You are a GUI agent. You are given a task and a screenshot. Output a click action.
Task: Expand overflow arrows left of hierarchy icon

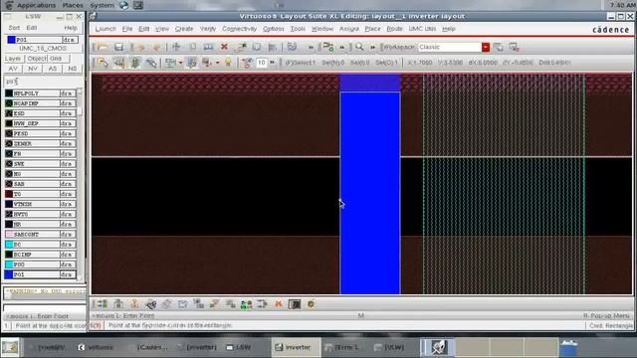pyautogui.click(x=311, y=47)
